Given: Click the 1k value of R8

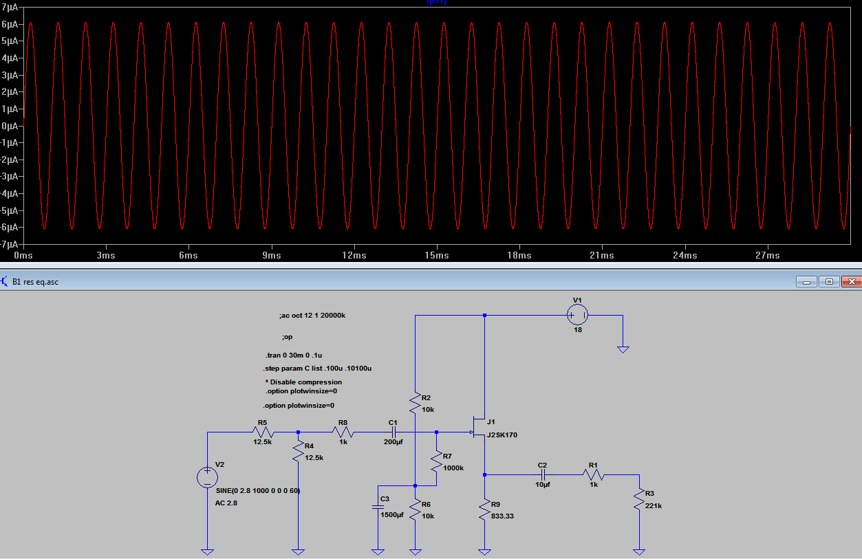Looking at the screenshot, I should point(343,442).
